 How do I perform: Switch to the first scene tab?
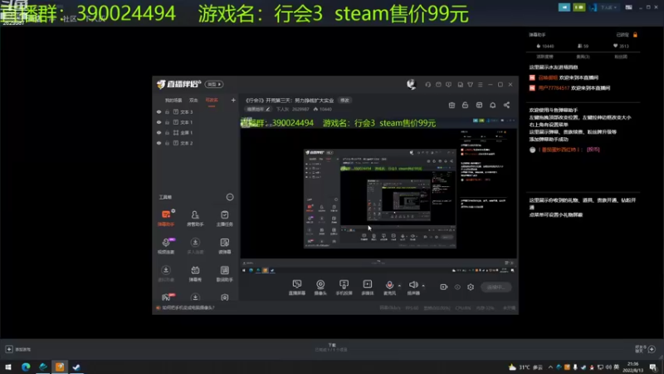[173, 101]
